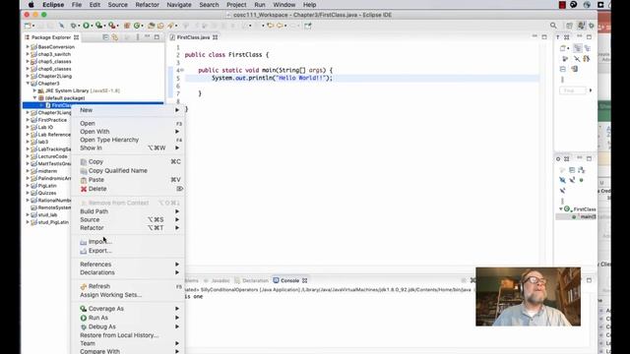The width and height of the screenshot is (630, 354).
Task: Expand the BaseConversion project
Action: click(x=28, y=47)
